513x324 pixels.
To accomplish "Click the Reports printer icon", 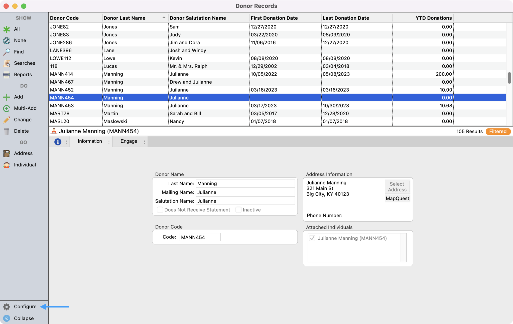I will click(x=7, y=74).
